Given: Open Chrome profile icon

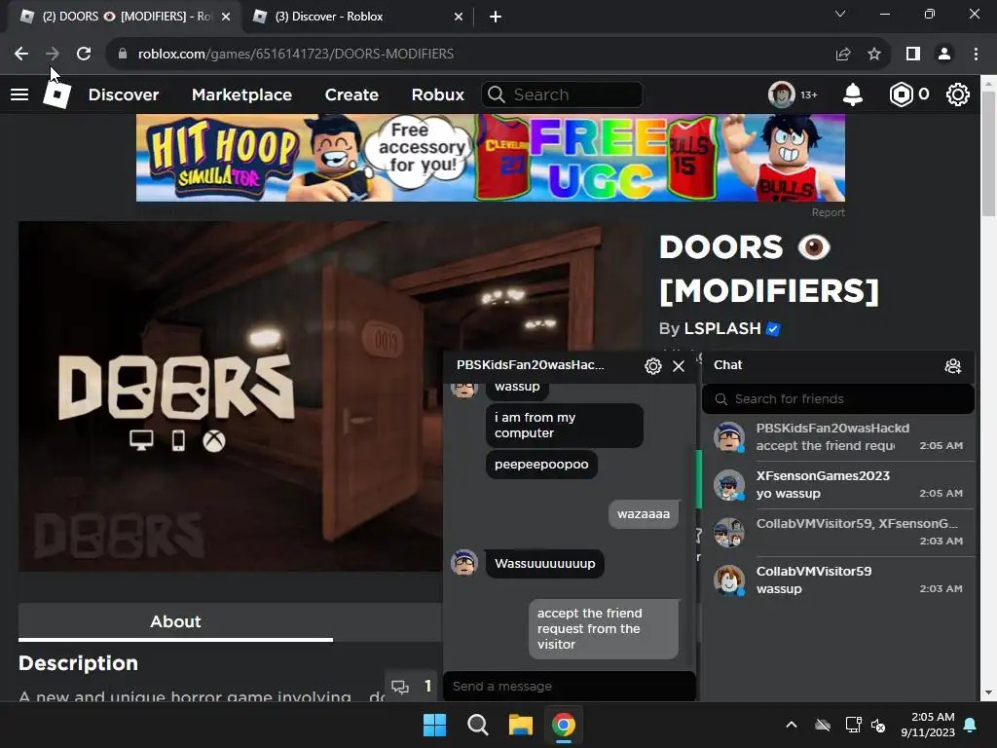Looking at the screenshot, I should (x=944, y=54).
